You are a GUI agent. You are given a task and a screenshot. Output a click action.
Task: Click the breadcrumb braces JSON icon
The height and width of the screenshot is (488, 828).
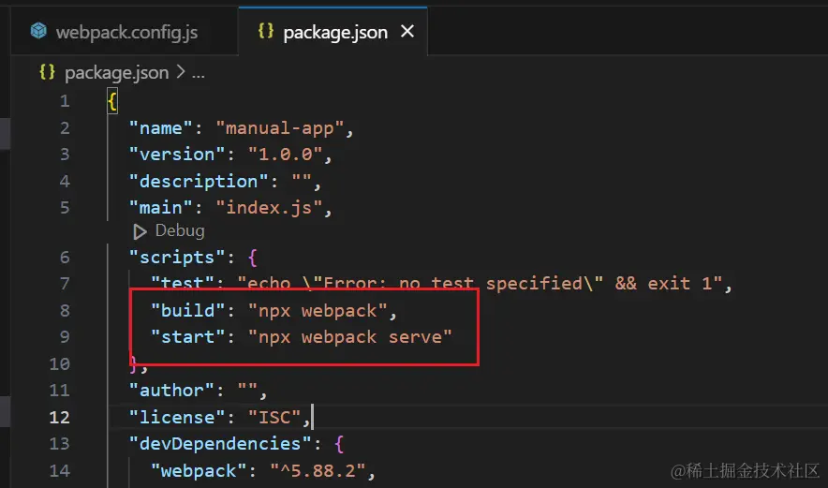tap(47, 72)
